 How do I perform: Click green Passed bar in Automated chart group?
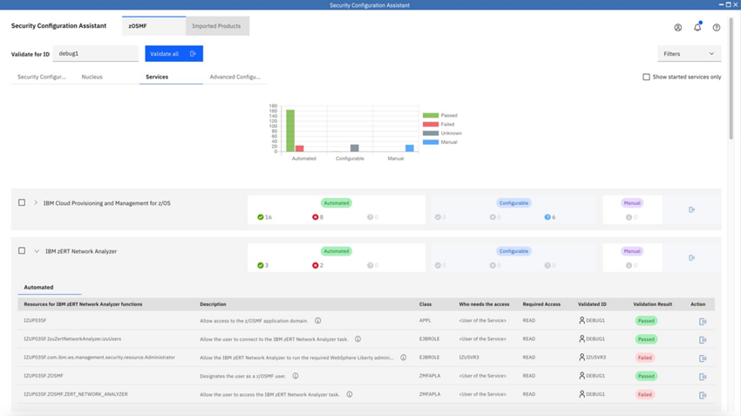pyautogui.click(x=290, y=131)
